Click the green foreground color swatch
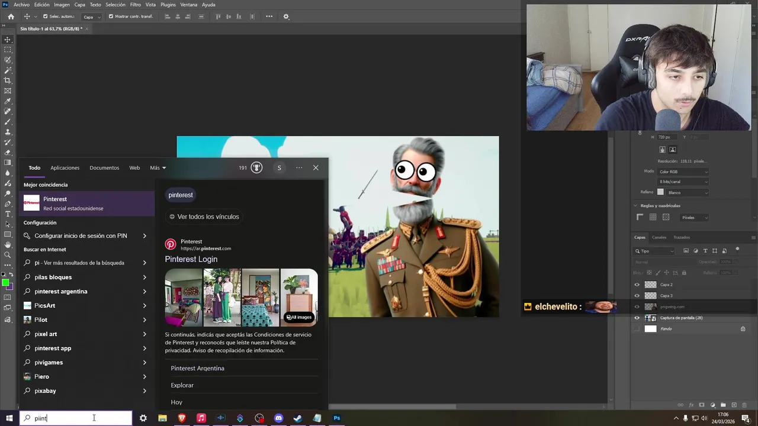This screenshot has width=758, height=426. click(x=5, y=282)
